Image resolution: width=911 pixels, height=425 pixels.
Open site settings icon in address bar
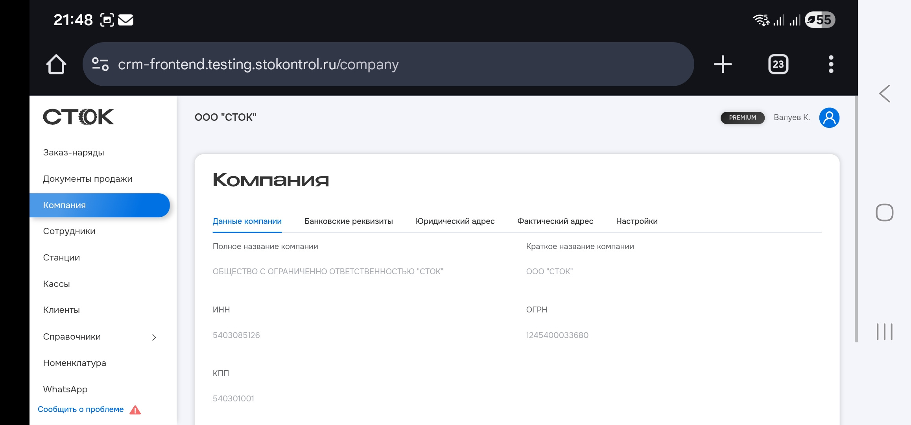coord(100,64)
